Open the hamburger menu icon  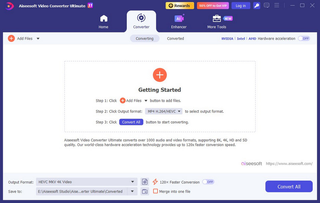pyautogui.click(x=277, y=5)
